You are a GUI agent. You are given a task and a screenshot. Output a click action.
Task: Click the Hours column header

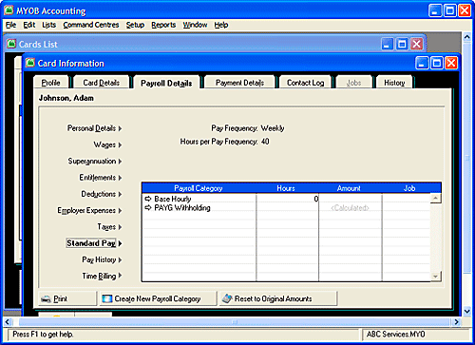coord(286,188)
